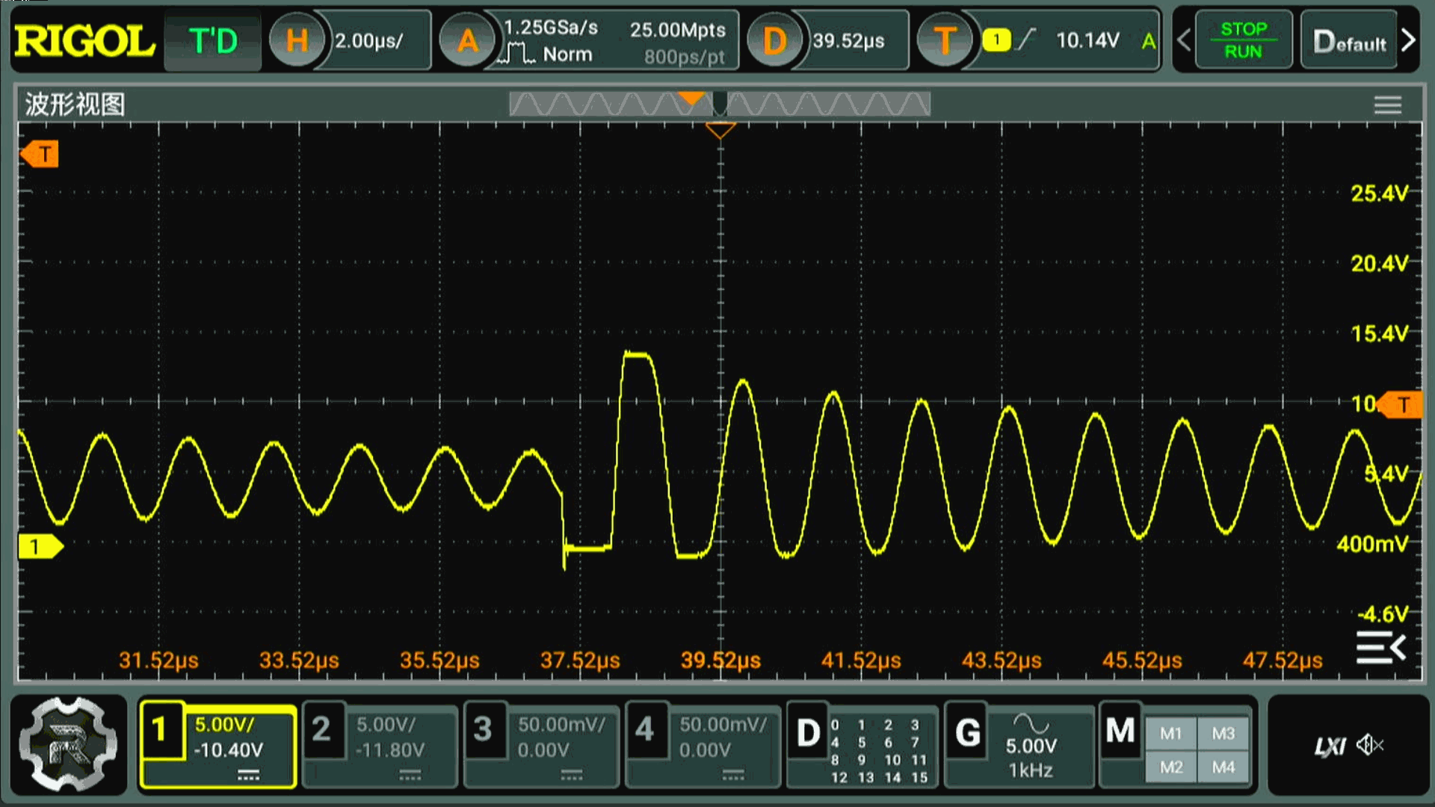Toggle the STOP/RUN acquisition button
This screenshot has height=807, width=1435.
pyautogui.click(x=1243, y=40)
